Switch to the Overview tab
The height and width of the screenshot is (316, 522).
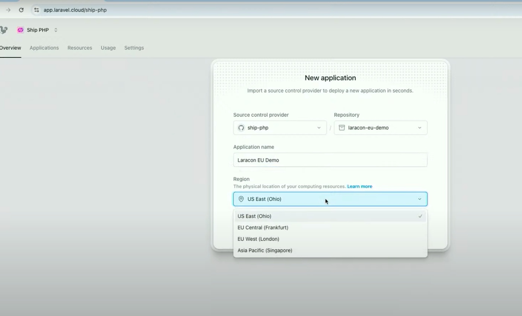click(10, 48)
